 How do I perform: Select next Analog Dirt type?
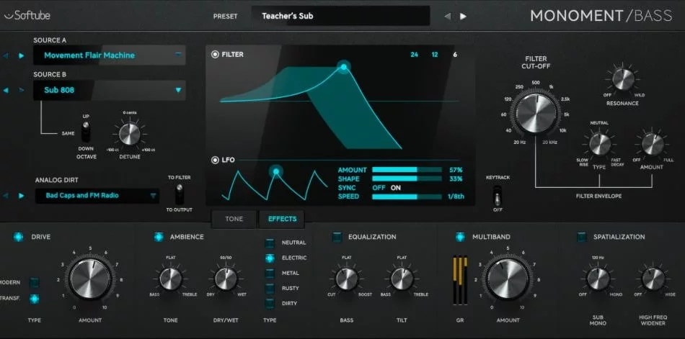click(x=21, y=196)
